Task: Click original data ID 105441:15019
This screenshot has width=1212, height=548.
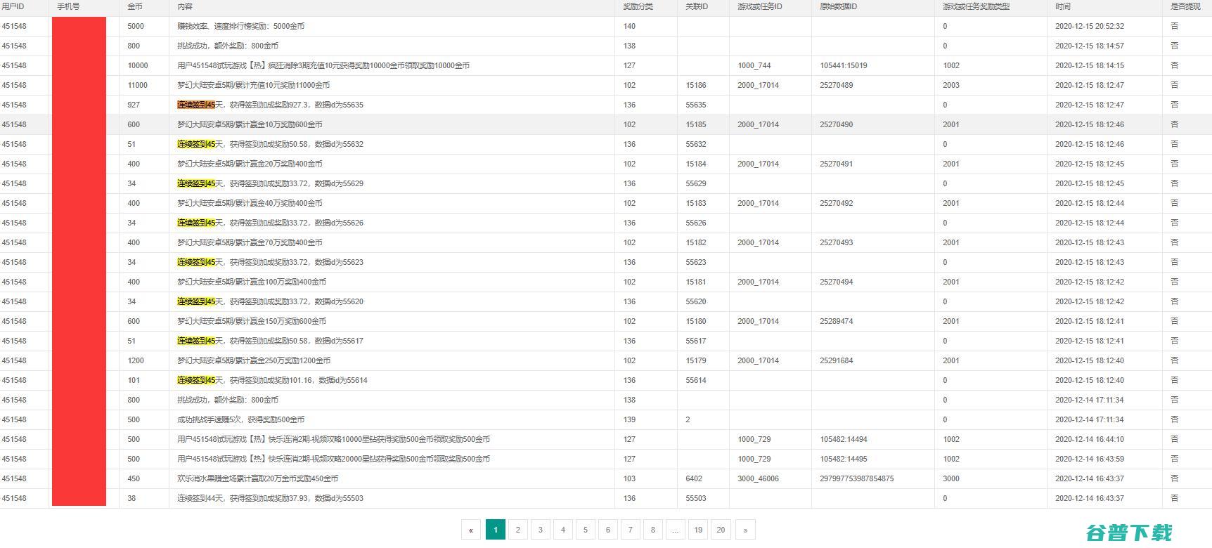Action: (x=844, y=65)
